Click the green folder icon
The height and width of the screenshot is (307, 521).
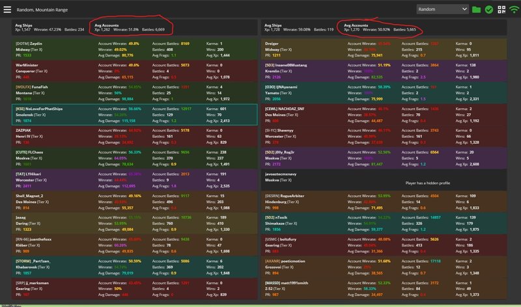(x=476, y=10)
